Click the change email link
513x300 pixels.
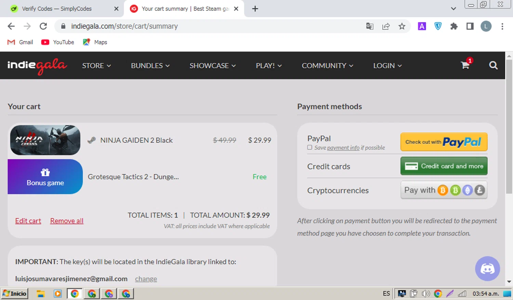point(146,279)
